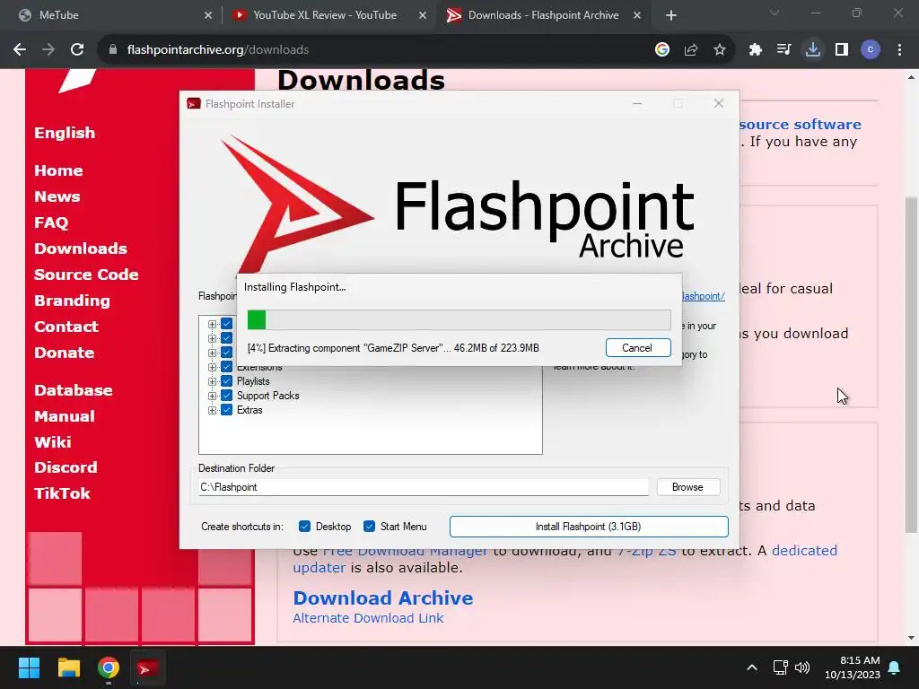Open Chrome from the taskbar

point(109,667)
